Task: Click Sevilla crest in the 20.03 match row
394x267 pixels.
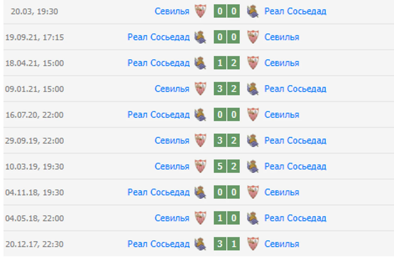Action: (201, 11)
